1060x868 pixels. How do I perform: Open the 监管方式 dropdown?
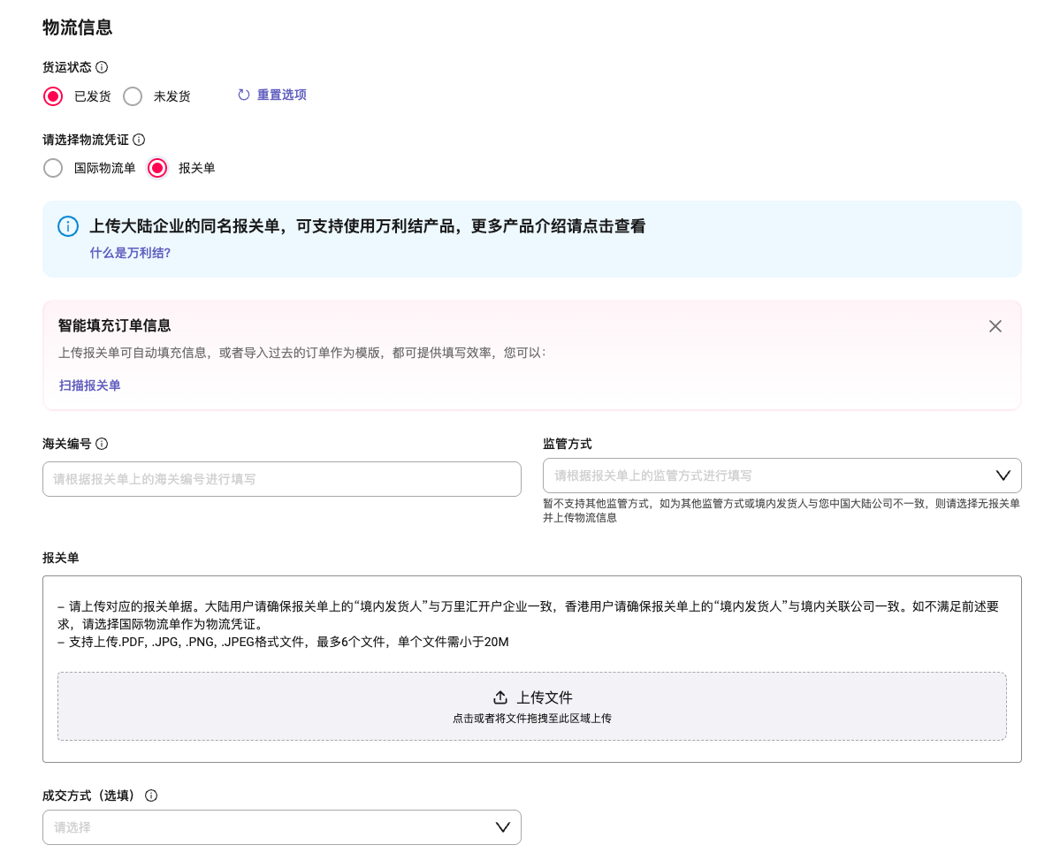(x=769, y=476)
